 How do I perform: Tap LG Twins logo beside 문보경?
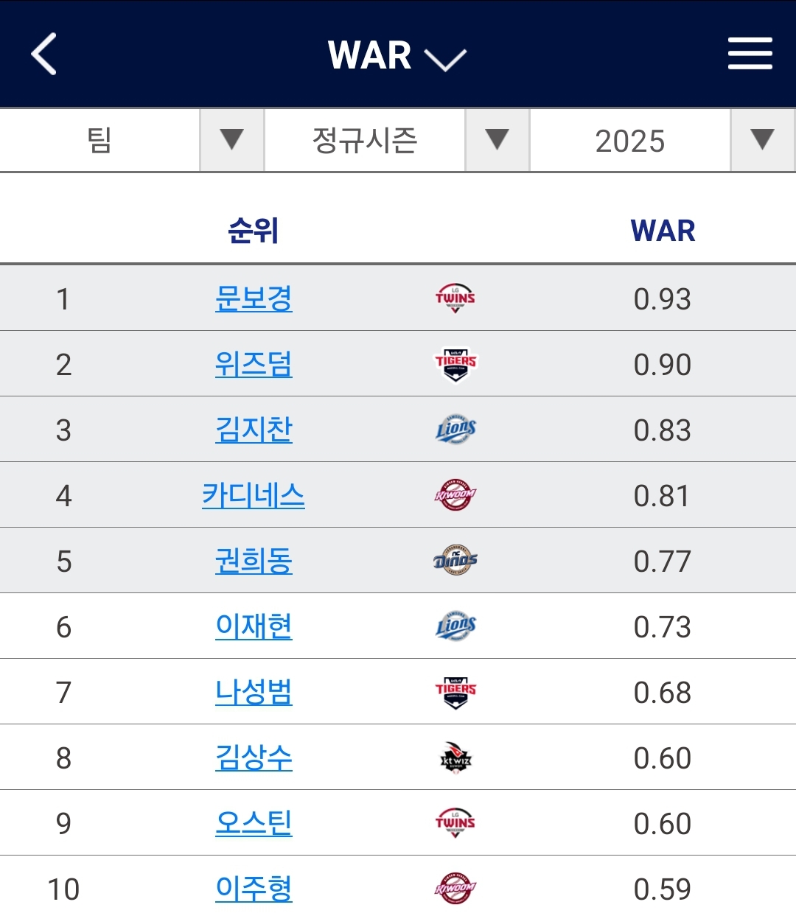coord(455,298)
